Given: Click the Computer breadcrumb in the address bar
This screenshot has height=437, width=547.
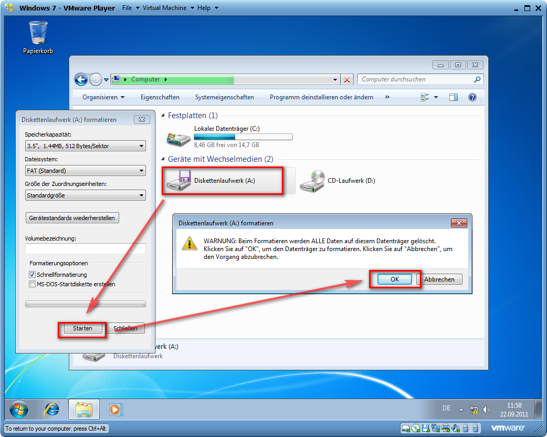Looking at the screenshot, I should point(145,79).
